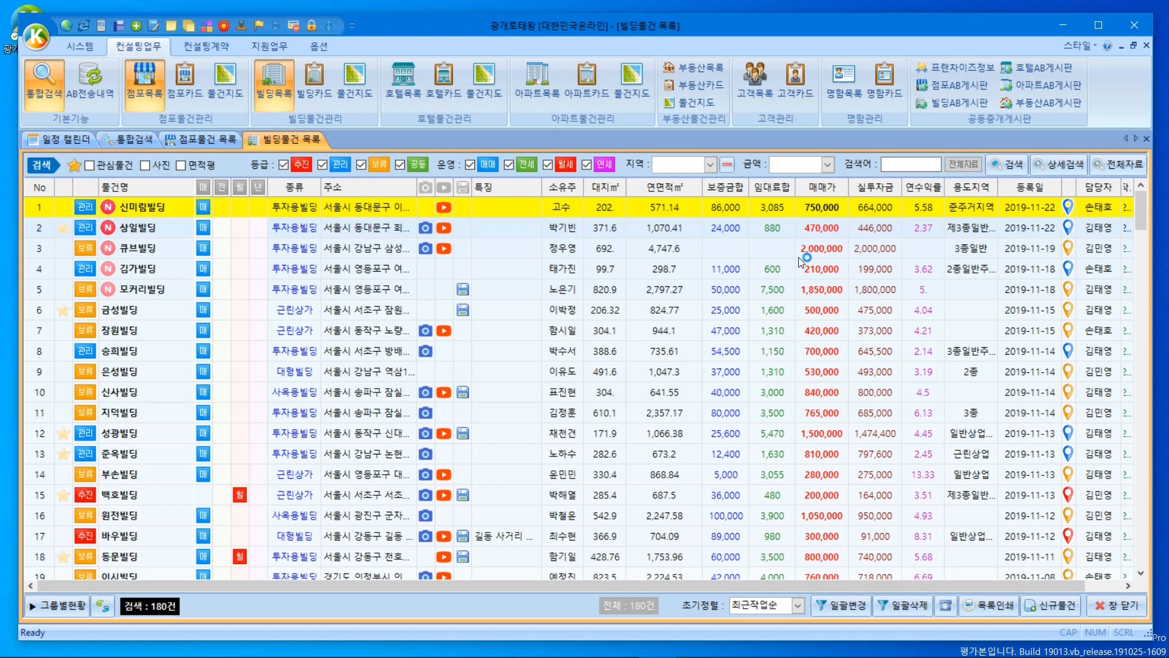The width and height of the screenshot is (1169, 658).
Task: Enable the 사진 filter checkbox
Action: [145, 165]
